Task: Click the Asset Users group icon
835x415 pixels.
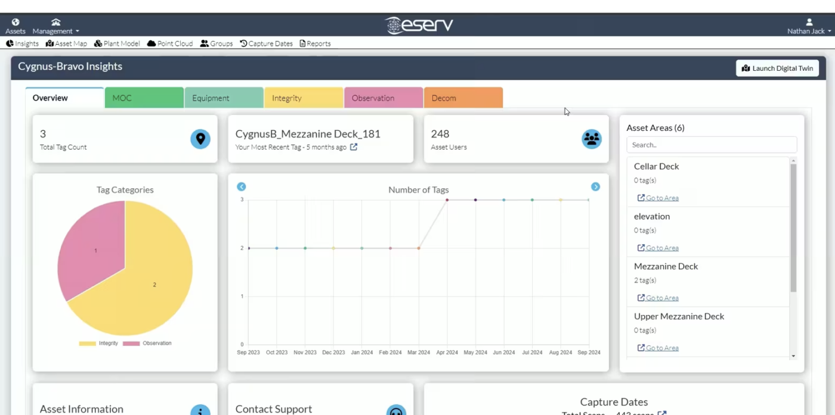Action: coord(592,139)
